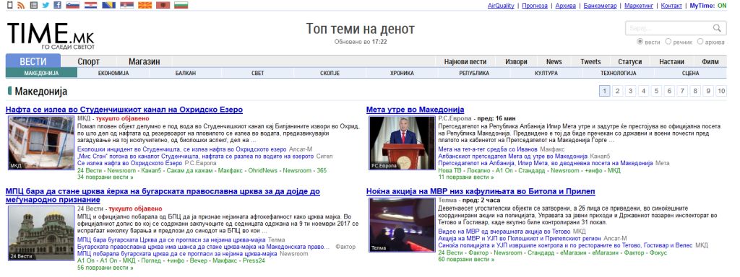Open the Facebook icon

pos(58,5)
